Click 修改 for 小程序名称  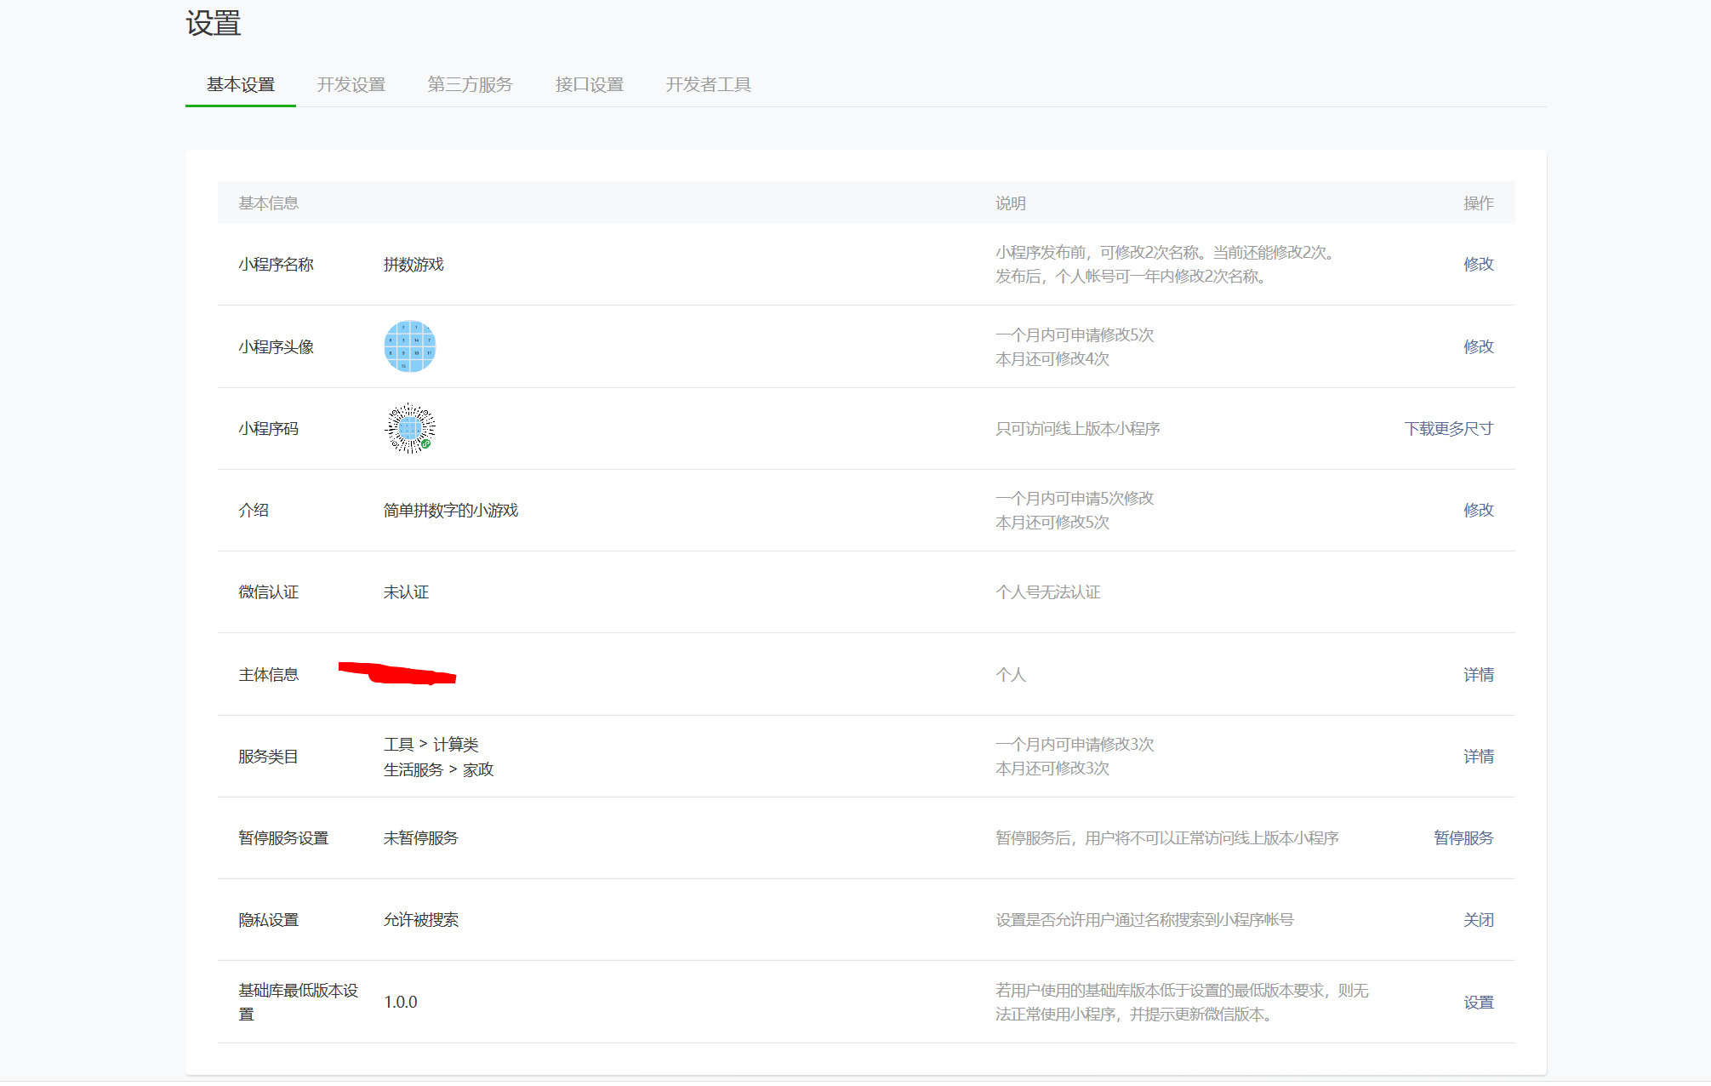[x=1478, y=264]
